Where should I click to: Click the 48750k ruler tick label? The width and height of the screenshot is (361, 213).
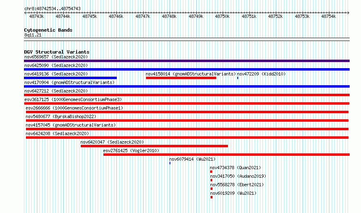pyautogui.click(x=223, y=16)
